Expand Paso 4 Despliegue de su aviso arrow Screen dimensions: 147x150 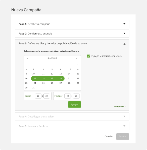click(x=125, y=116)
